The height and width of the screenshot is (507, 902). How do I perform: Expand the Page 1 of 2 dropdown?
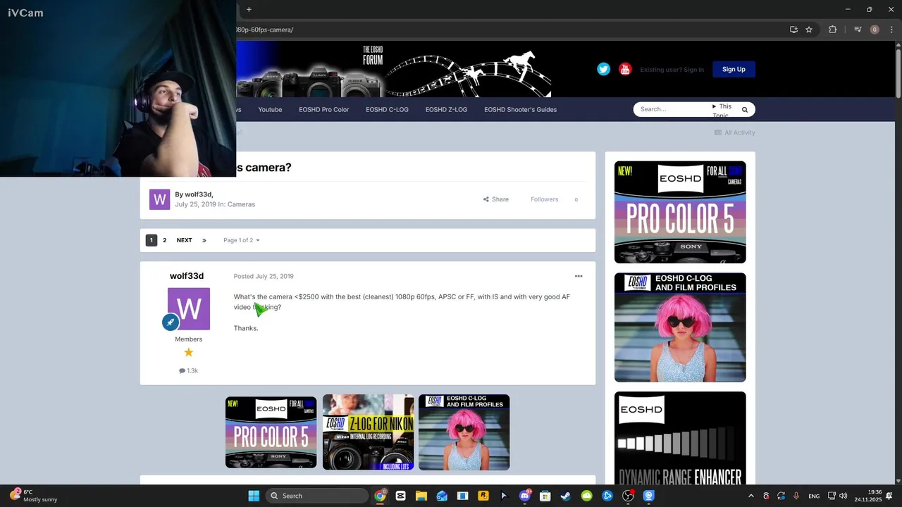click(x=242, y=240)
